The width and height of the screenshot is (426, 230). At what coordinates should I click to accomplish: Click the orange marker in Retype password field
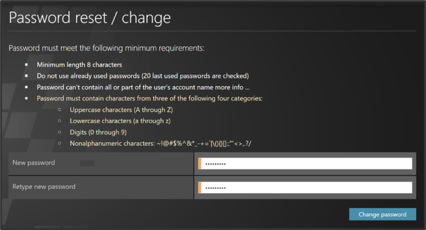pos(200,187)
